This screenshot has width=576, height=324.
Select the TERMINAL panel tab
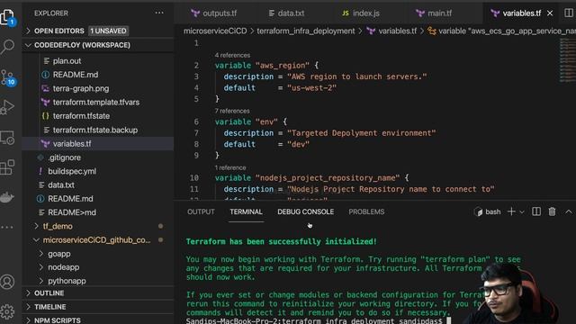coord(246,212)
